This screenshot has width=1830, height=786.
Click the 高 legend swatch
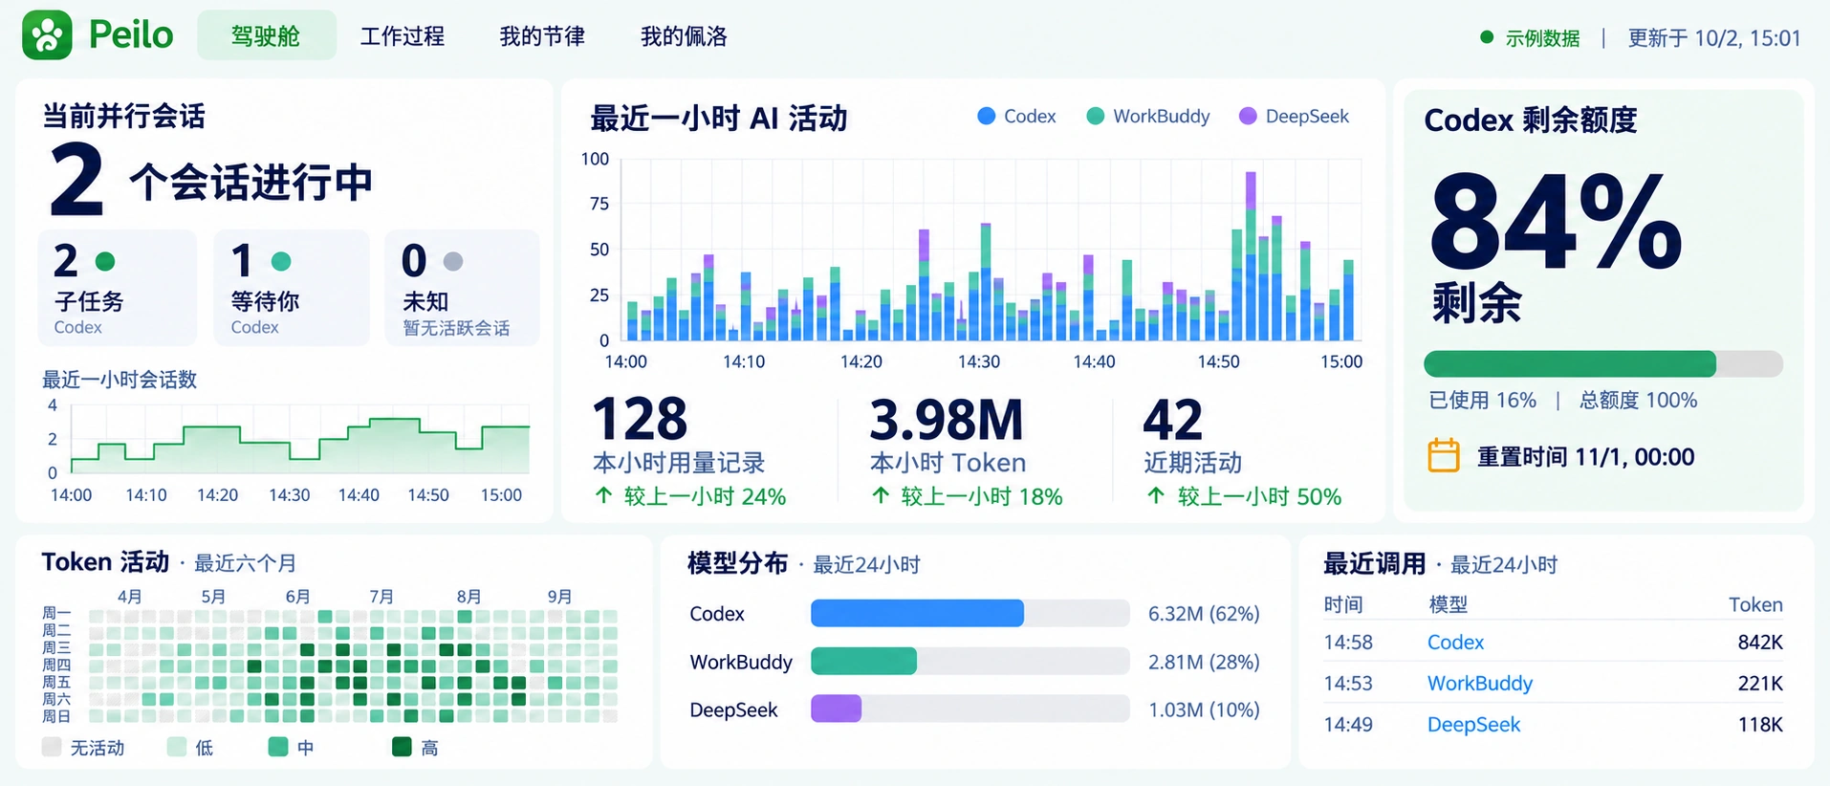(x=402, y=747)
